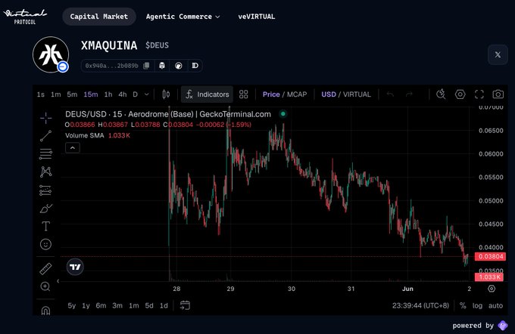The image size is (515, 334).
Task: Open the emoji icons tool
Action: click(45, 244)
